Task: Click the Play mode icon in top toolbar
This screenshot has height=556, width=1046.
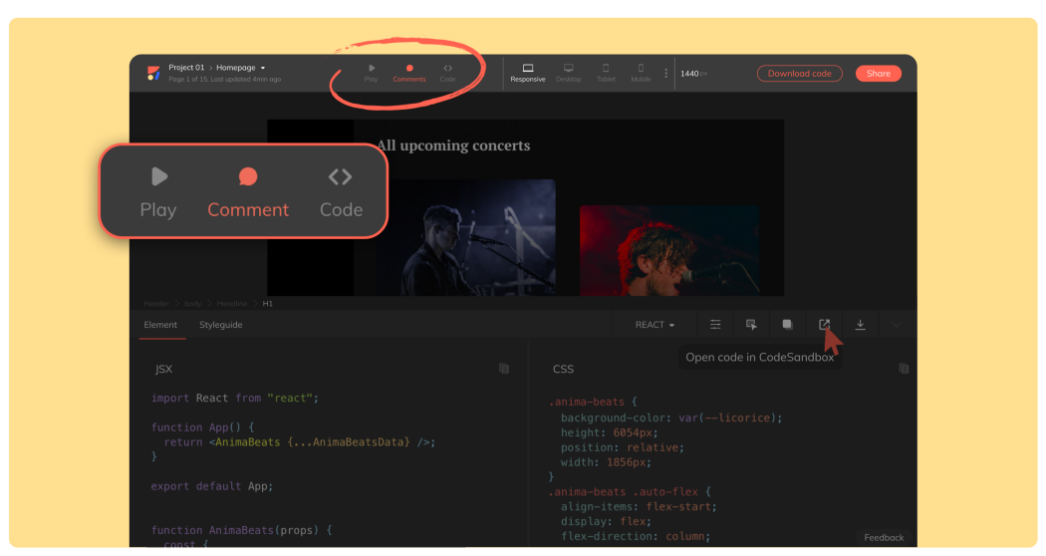Action: 371,69
